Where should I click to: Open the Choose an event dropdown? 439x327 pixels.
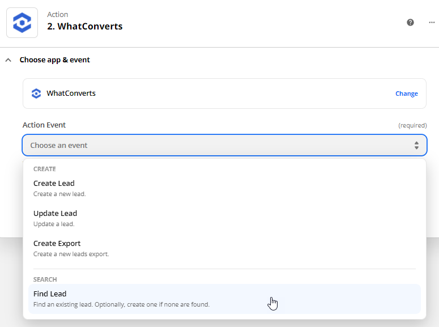point(224,145)
